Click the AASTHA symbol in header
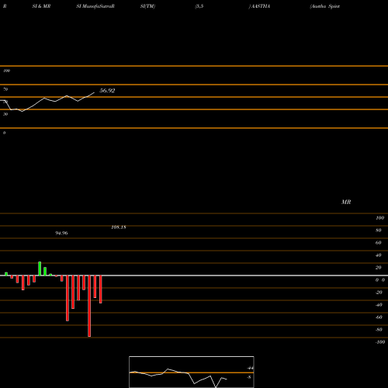The image size is (388, 388). (x=260, y=6)
